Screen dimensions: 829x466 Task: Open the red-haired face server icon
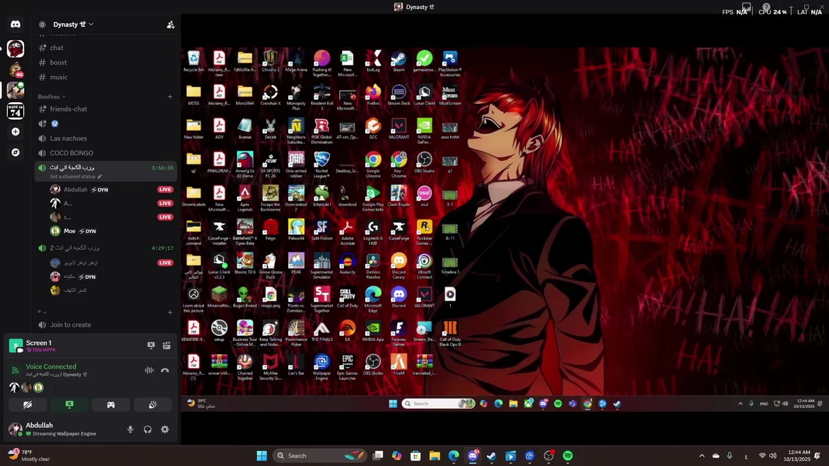coord(16,48)
